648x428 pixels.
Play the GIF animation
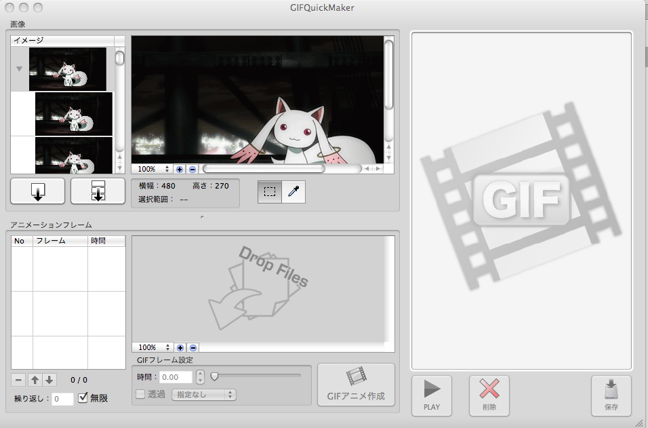pyautogui.click(x=432, y=395)
